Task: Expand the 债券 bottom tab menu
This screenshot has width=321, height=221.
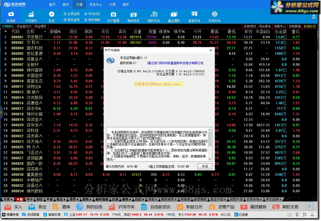Action: pyautogui.click(x=74, y=199)
